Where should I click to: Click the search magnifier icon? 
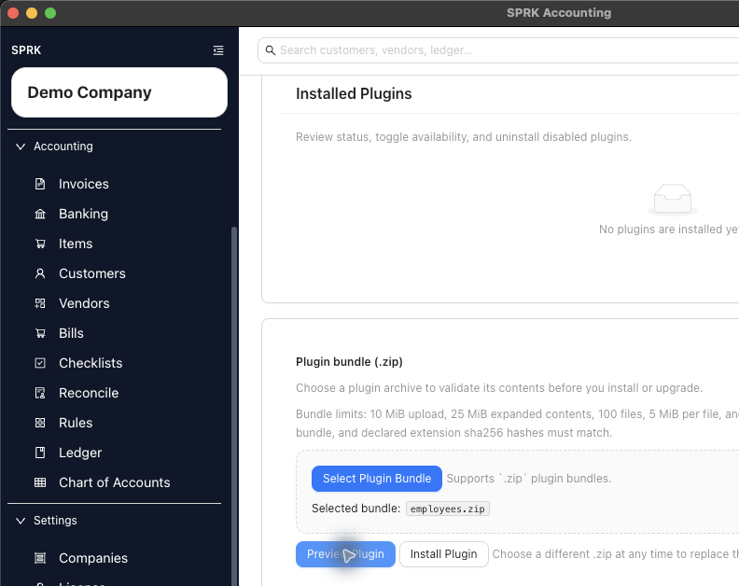[270, 50]
